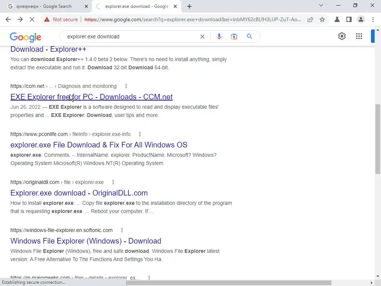The width and height of the screenshot is (381, 286).
Task: Stop loading the page
Action: click(32, 19)
